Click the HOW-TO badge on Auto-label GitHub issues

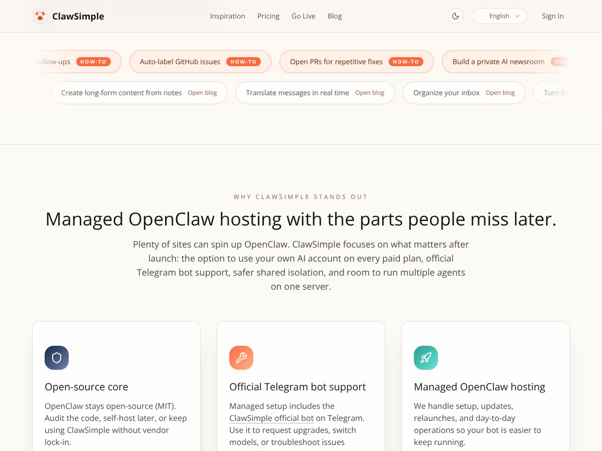click(243, 62)
